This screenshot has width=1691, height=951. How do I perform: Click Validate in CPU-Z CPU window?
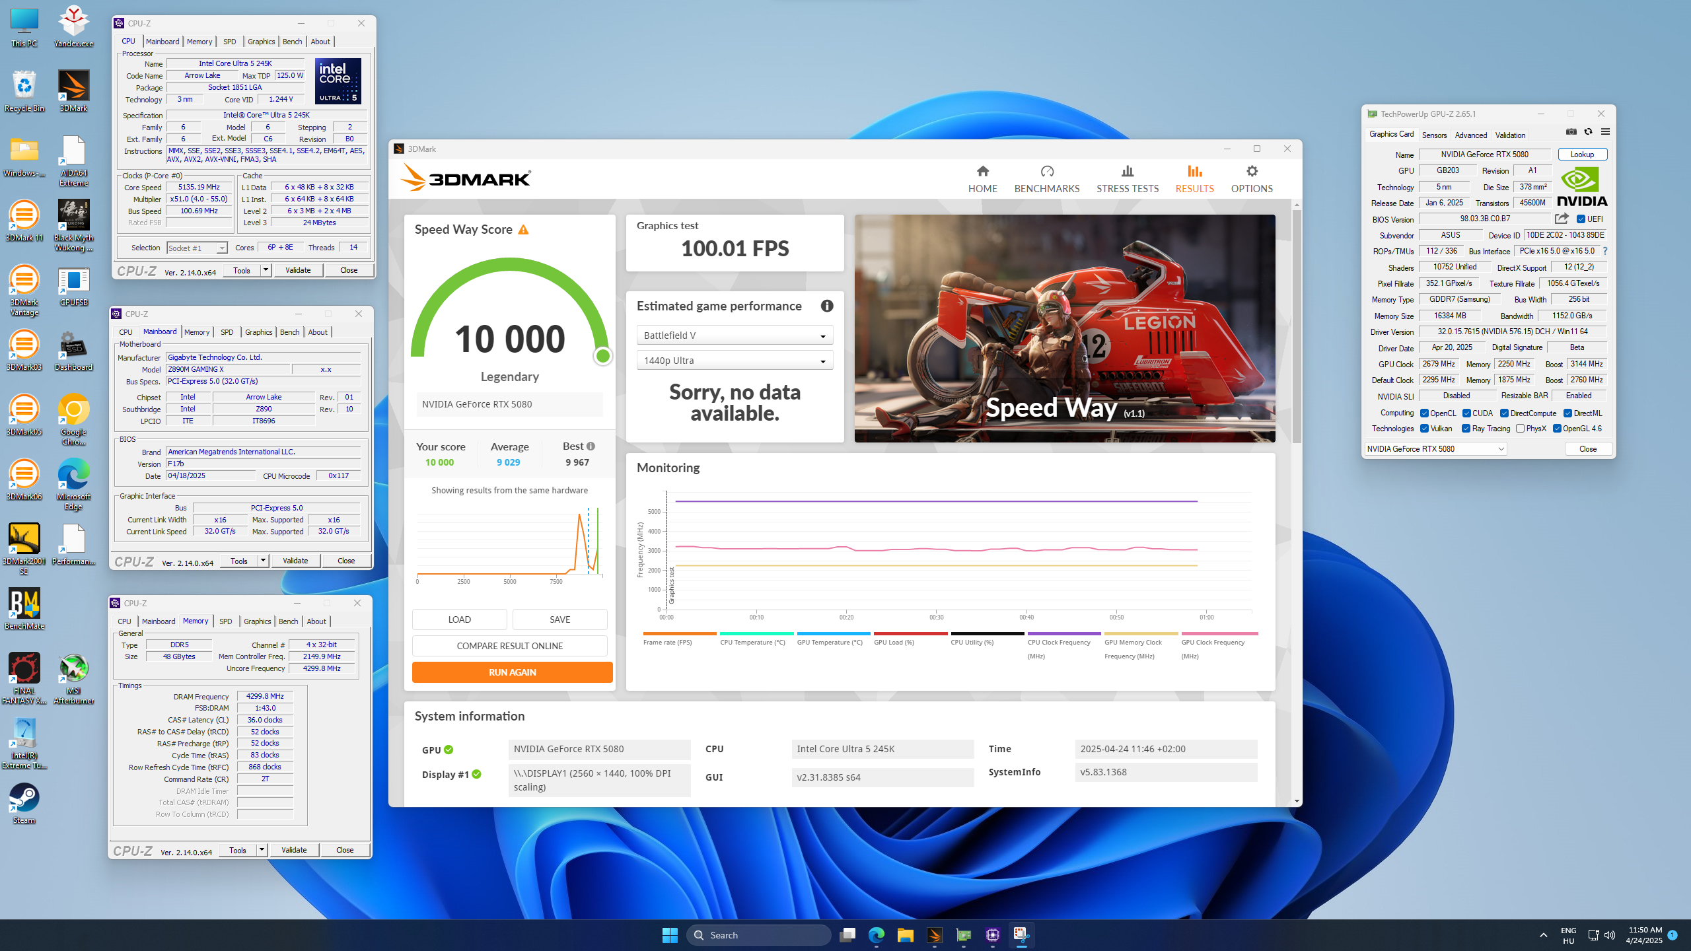pyautogui.click(x=298, y=270)
